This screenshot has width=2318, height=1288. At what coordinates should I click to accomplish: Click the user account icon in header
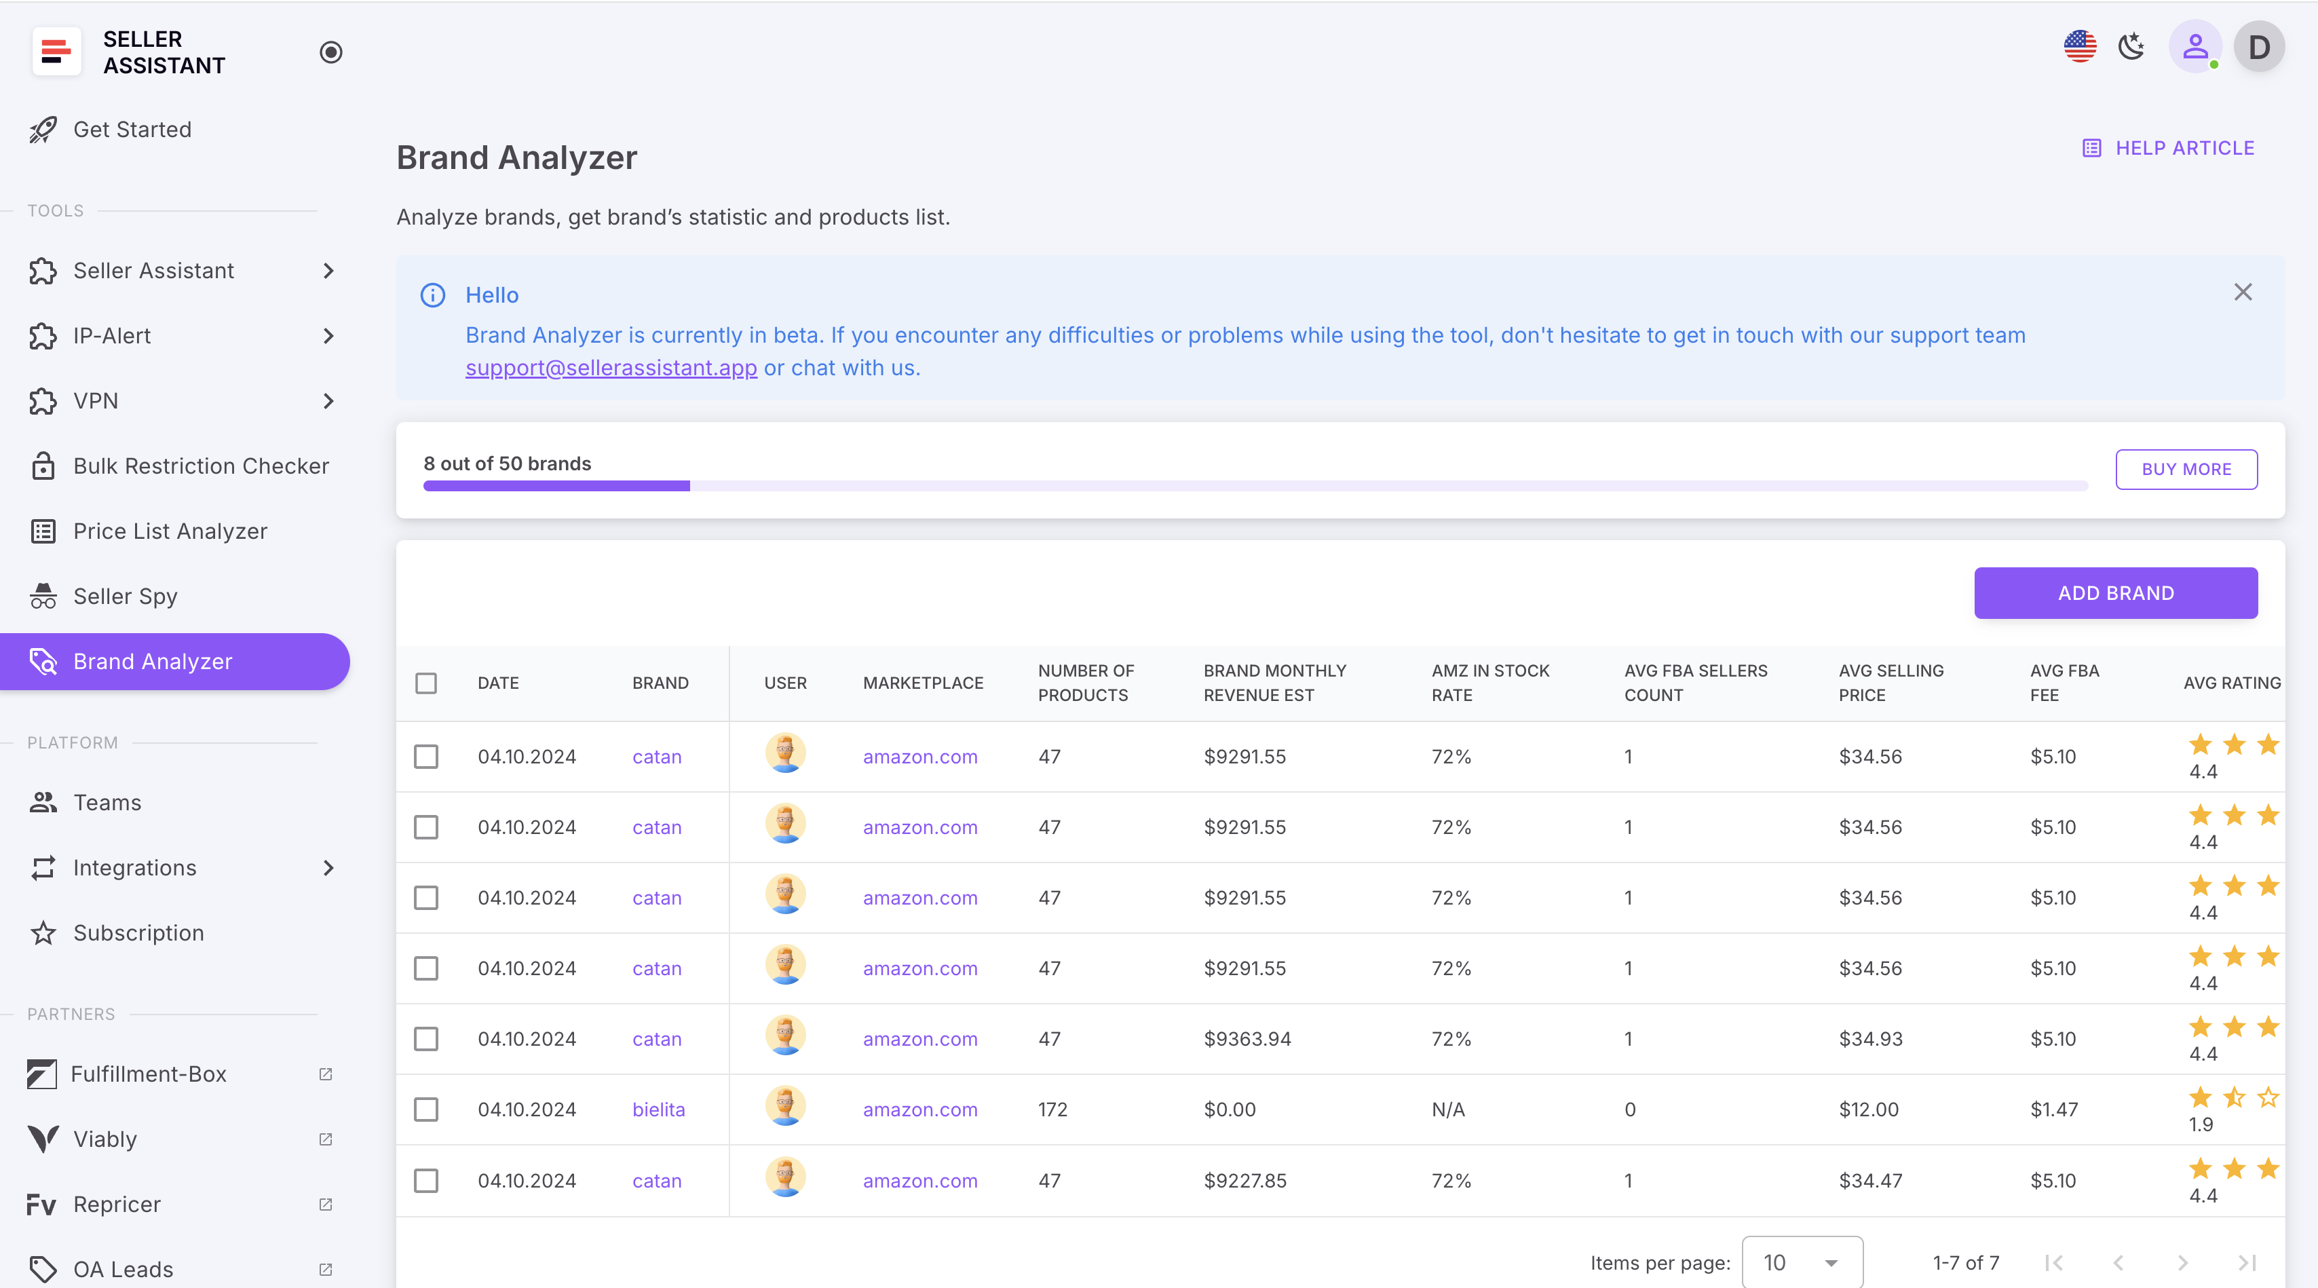2194,46
